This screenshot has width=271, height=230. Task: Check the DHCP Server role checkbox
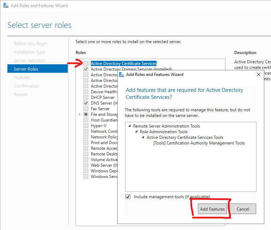(x=86, y=98)
